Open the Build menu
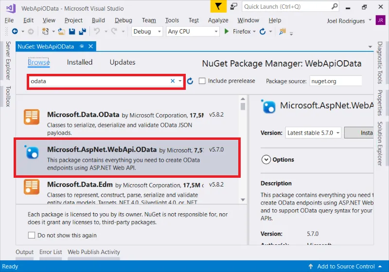 [x=98, y=20]
